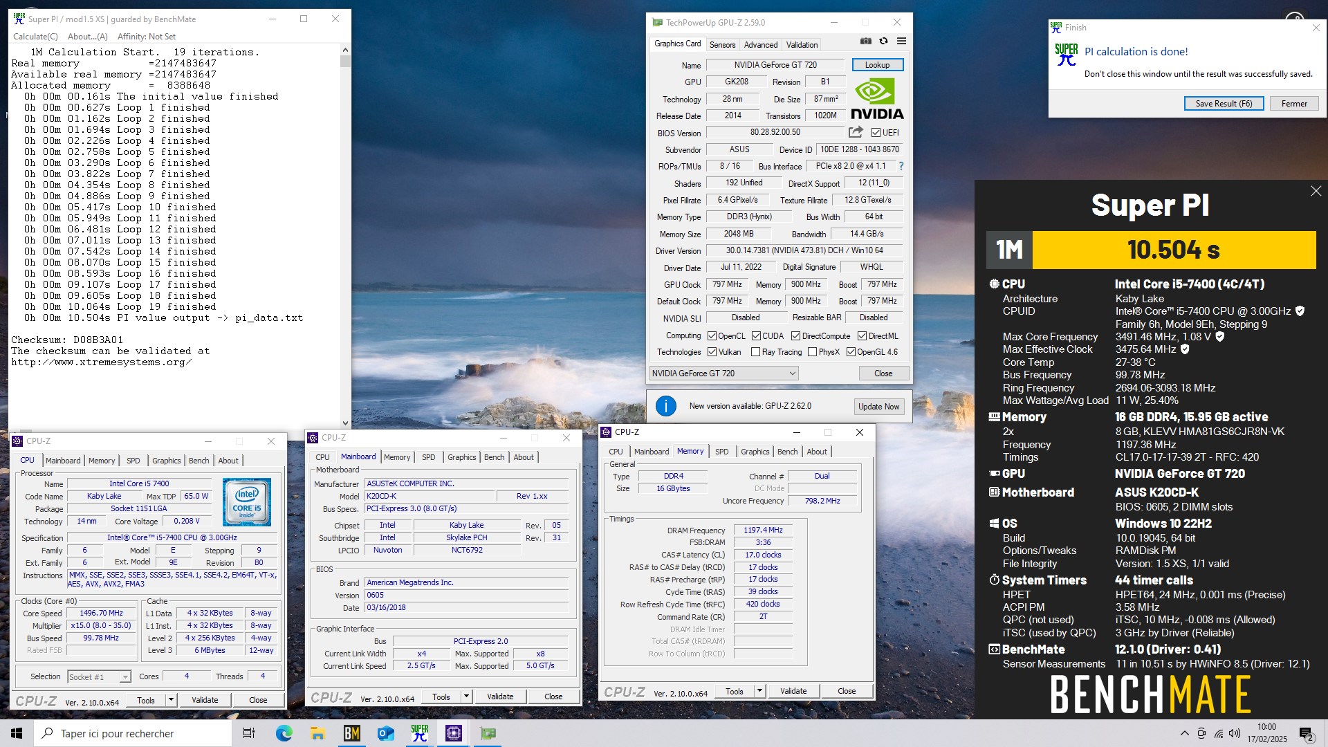Open Microsoft Edge from taskbar

point(284,733)
